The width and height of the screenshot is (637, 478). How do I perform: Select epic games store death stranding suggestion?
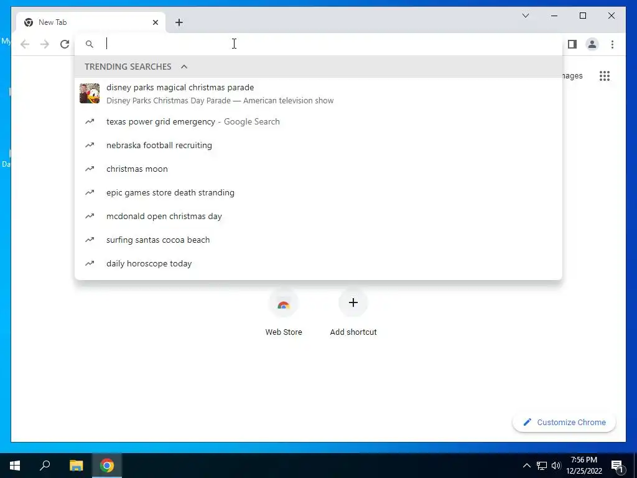(x=318, y=192)
